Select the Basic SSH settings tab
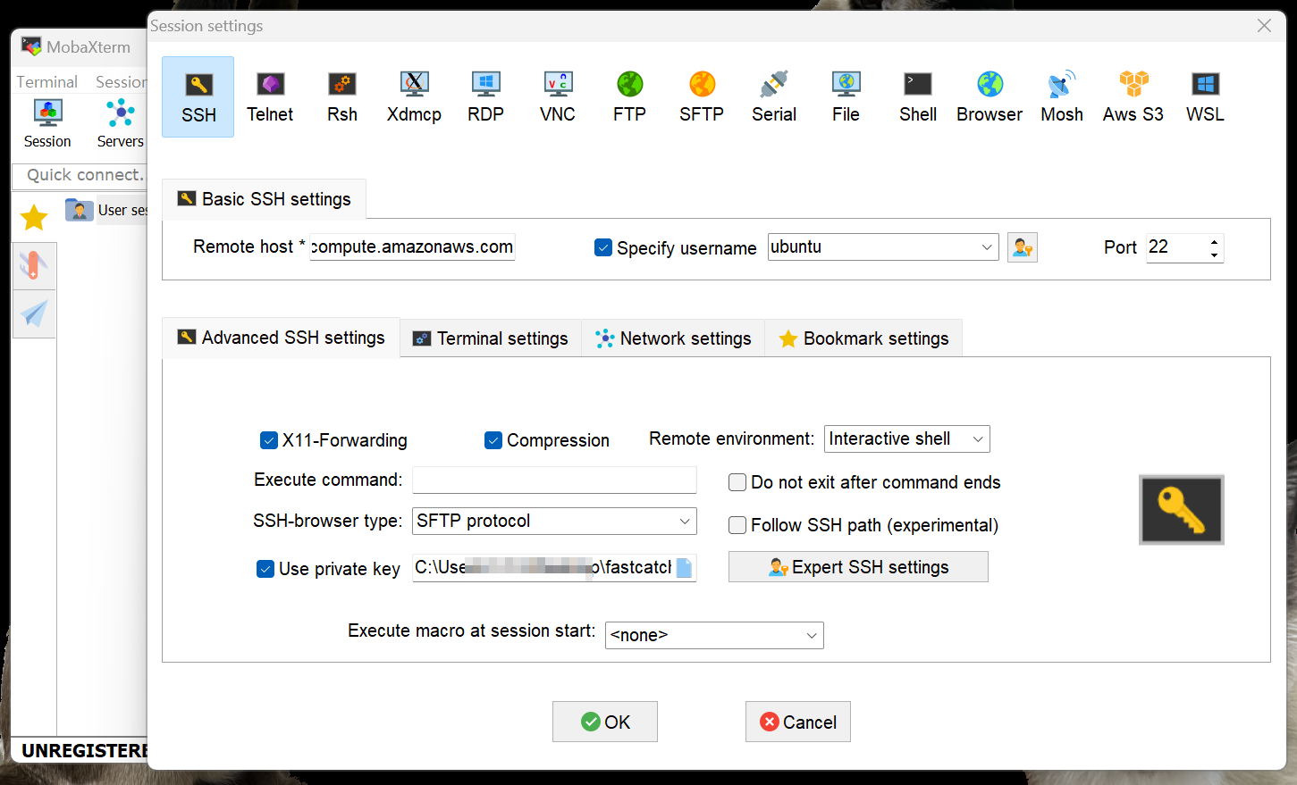The width and height of the screenshot is (1297, 785). (264, 199)
